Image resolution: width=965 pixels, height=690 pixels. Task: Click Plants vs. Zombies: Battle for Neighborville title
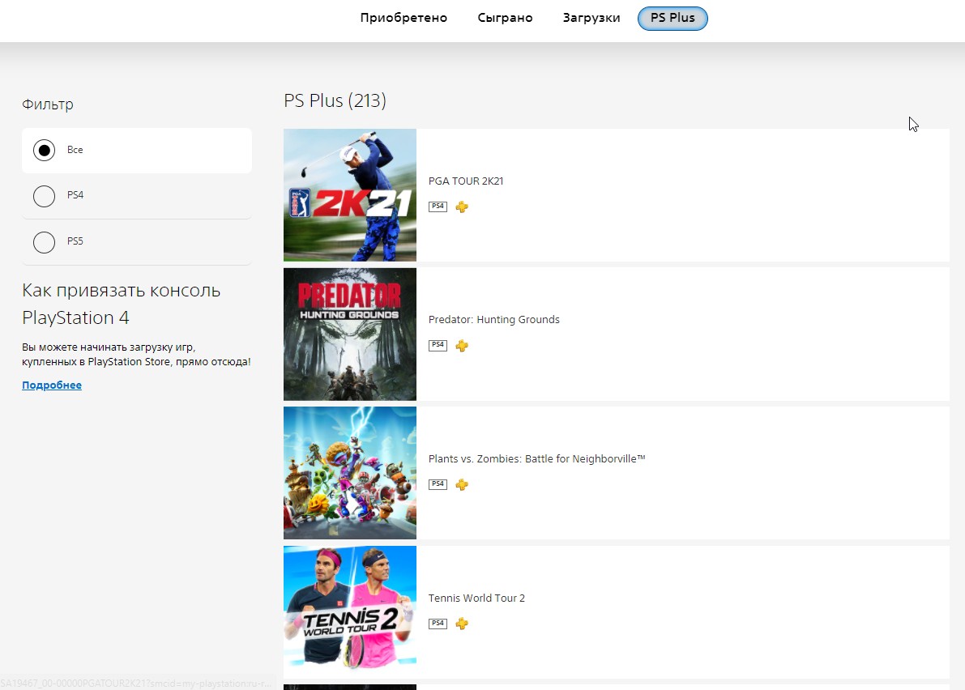(536, 458)
